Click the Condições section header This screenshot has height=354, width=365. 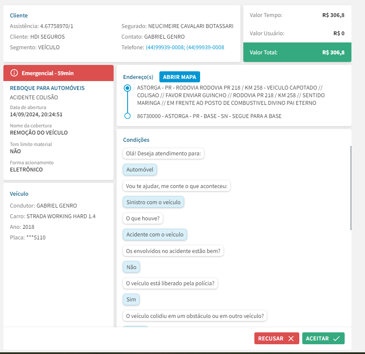136,140
